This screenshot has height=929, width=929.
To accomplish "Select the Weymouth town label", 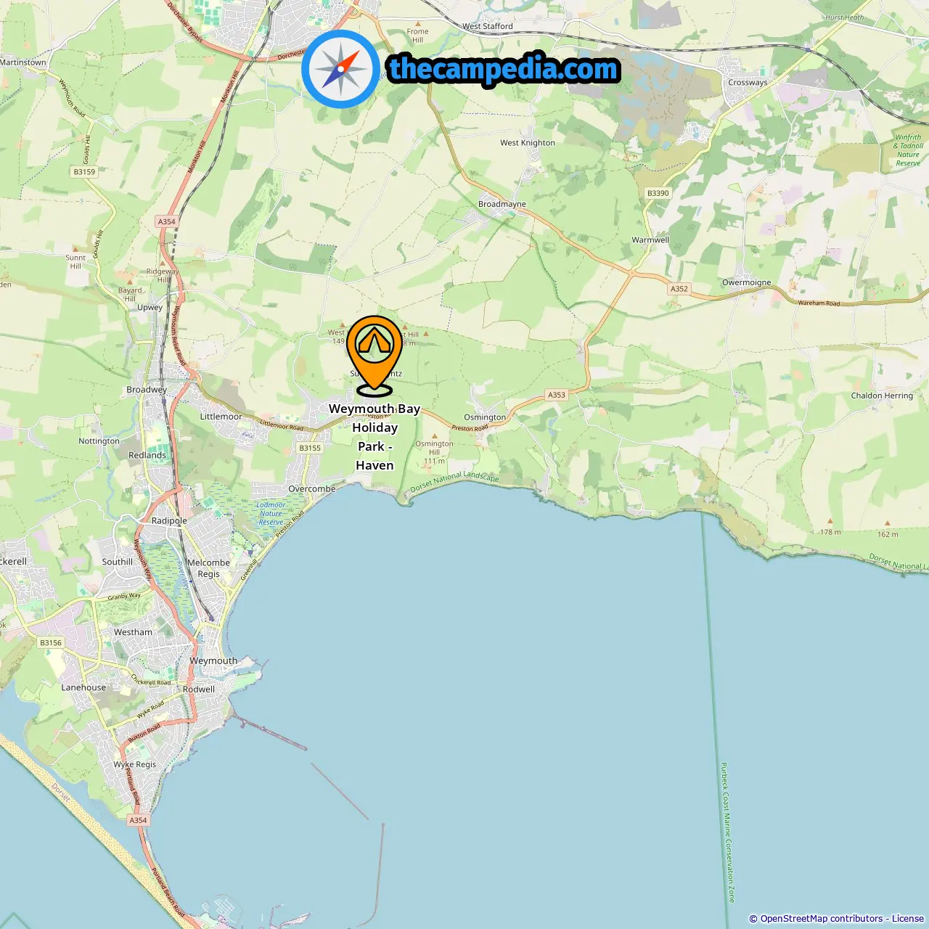I will [x=213, y=661].
